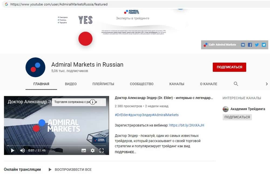
Task: Open the Admiral Markets site link in the banner
Action: 220,45
